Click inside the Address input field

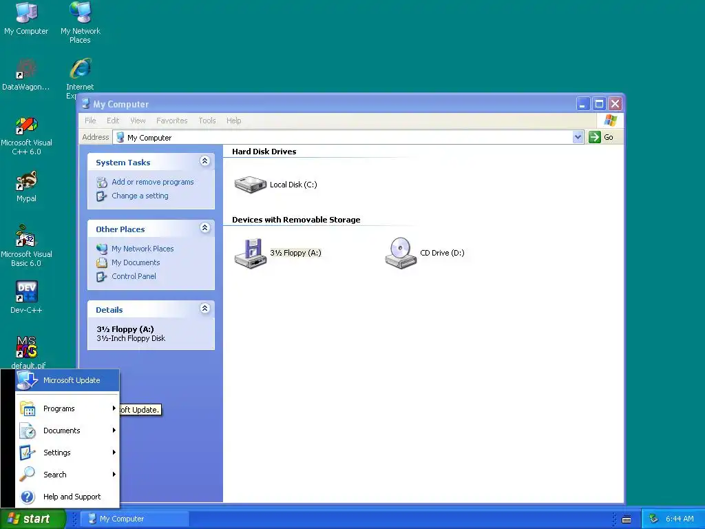(348, 137)
